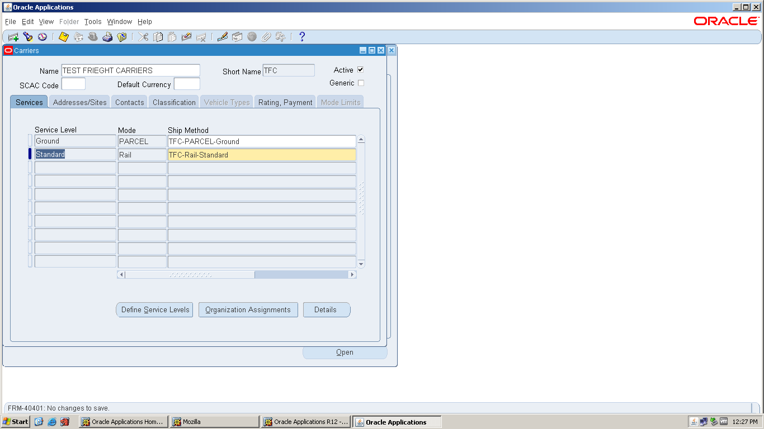
Task: Open the Windows Start menu
Action: click(x=16, y=422)
